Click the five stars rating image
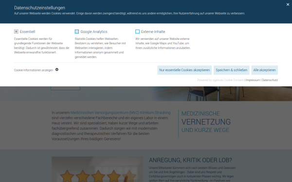The height and width of the screenshot is (182, 292). point(97,169)
